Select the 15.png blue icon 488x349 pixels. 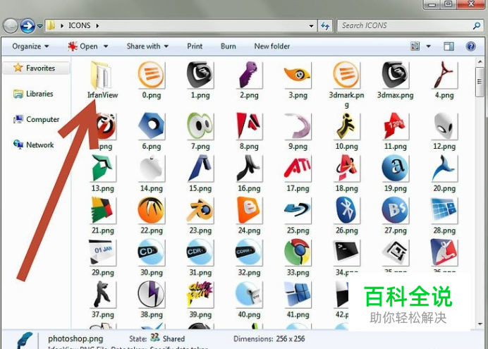click(x=200, y=168)
